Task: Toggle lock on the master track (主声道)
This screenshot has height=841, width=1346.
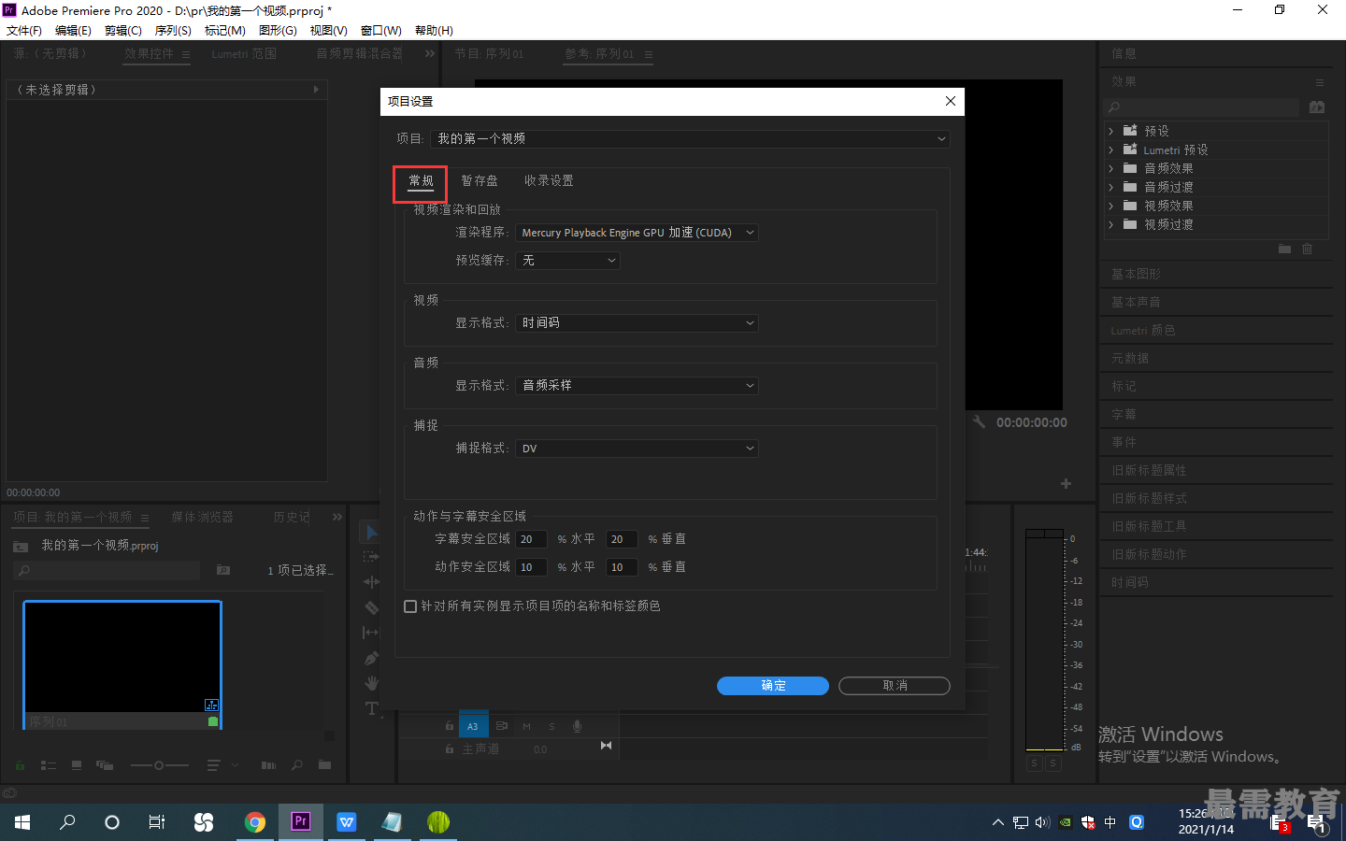Action: [x=450, y=749]
